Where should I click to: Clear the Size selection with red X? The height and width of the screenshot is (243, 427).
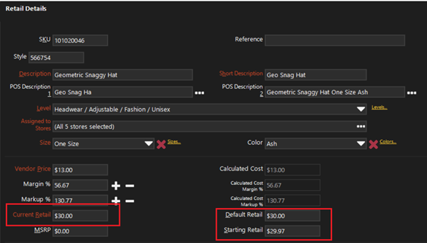tap(161, 144)
